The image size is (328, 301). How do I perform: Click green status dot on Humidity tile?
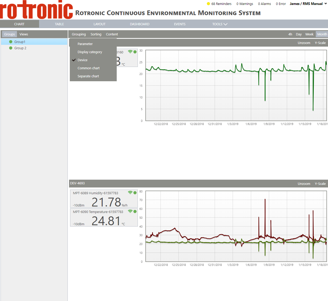[135, 193]
